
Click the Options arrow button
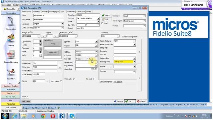(x=118, y=101)
